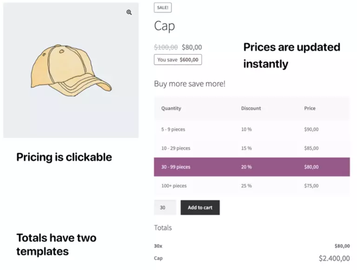The height and width of the screenshot is (270, 357).
Task: Select the 5 - 9 pieces pricing row
Action: [x=251, y=129]
